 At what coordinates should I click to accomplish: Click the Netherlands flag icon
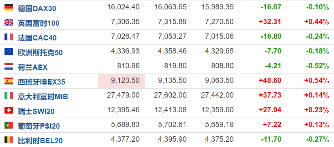coord(9,67)
